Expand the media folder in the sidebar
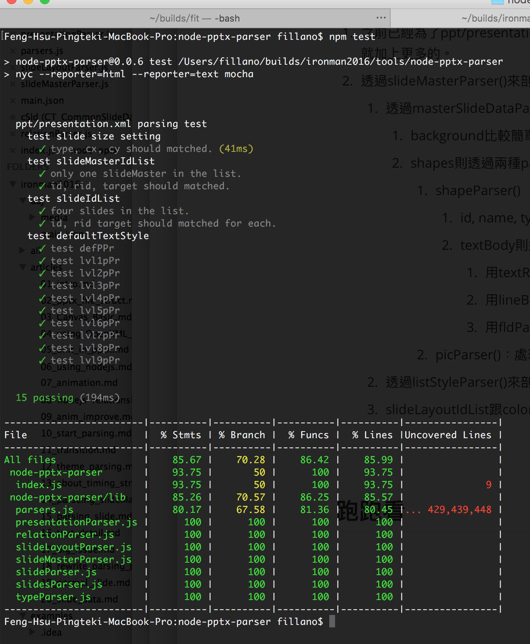The image size is (530, 644). click(x=32, y=217)
